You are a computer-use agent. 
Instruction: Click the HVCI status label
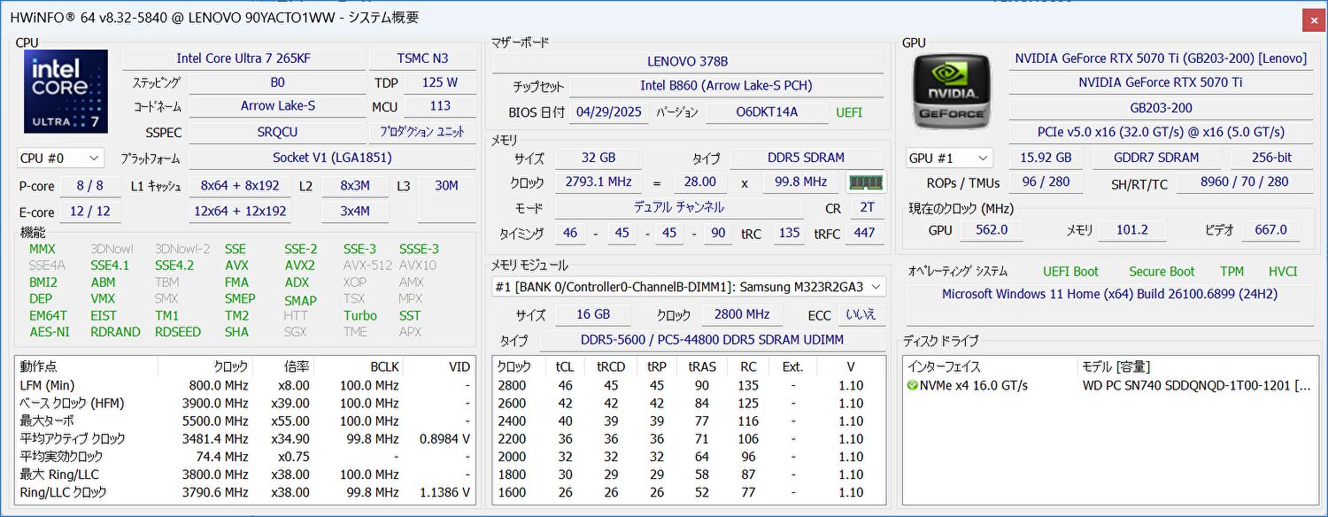pyautogui.click(x=1283, y=272)
